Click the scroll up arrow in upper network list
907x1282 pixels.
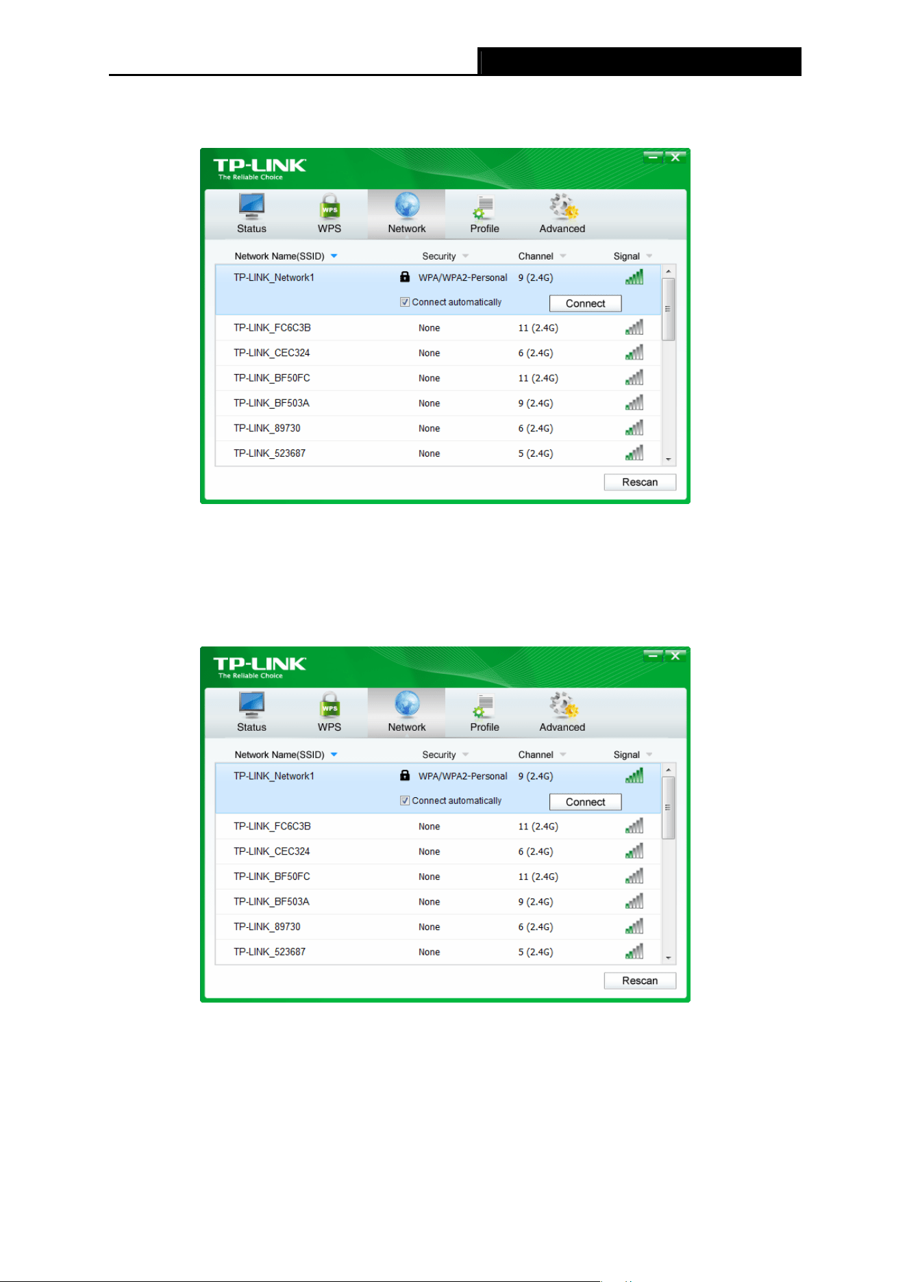point(669,272)
